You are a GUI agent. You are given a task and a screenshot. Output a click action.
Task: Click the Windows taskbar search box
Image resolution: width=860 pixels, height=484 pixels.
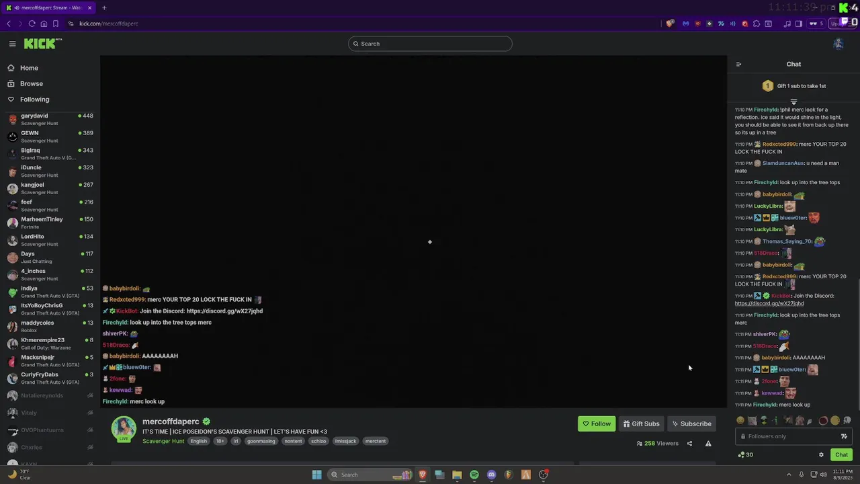[x=370, y=475]
